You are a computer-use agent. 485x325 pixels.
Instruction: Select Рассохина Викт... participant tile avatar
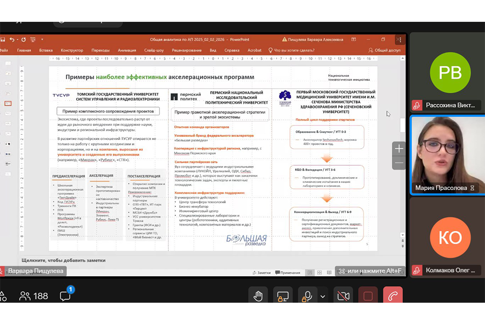coord(450,73)
